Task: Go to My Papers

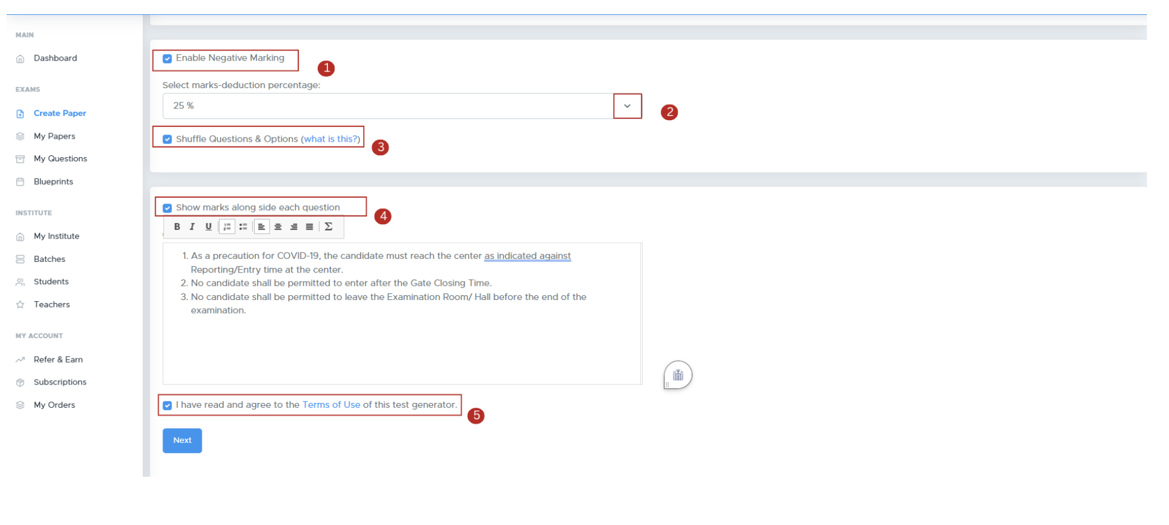Action: pyautogui.click(x=55, y=136)
